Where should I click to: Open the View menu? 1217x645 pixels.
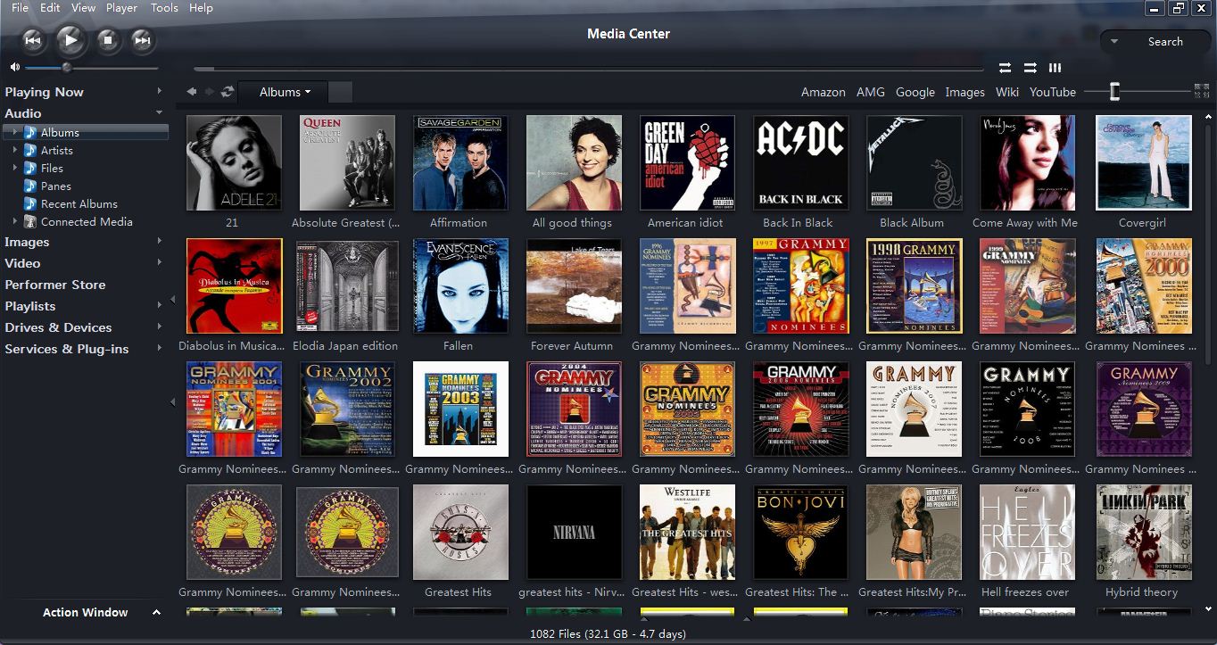83,7
